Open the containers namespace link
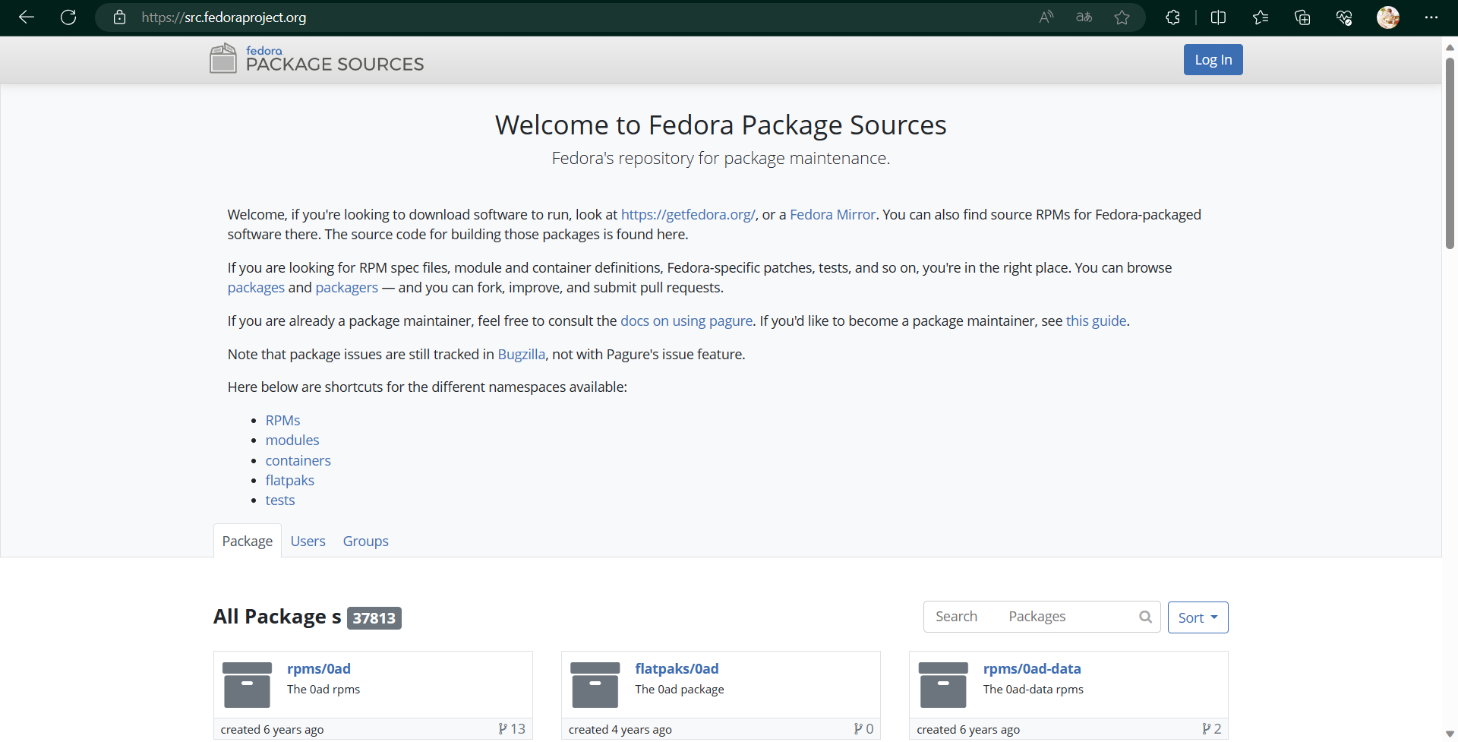The width and height of the screenshot is (1458, 742). click(298, 461)
